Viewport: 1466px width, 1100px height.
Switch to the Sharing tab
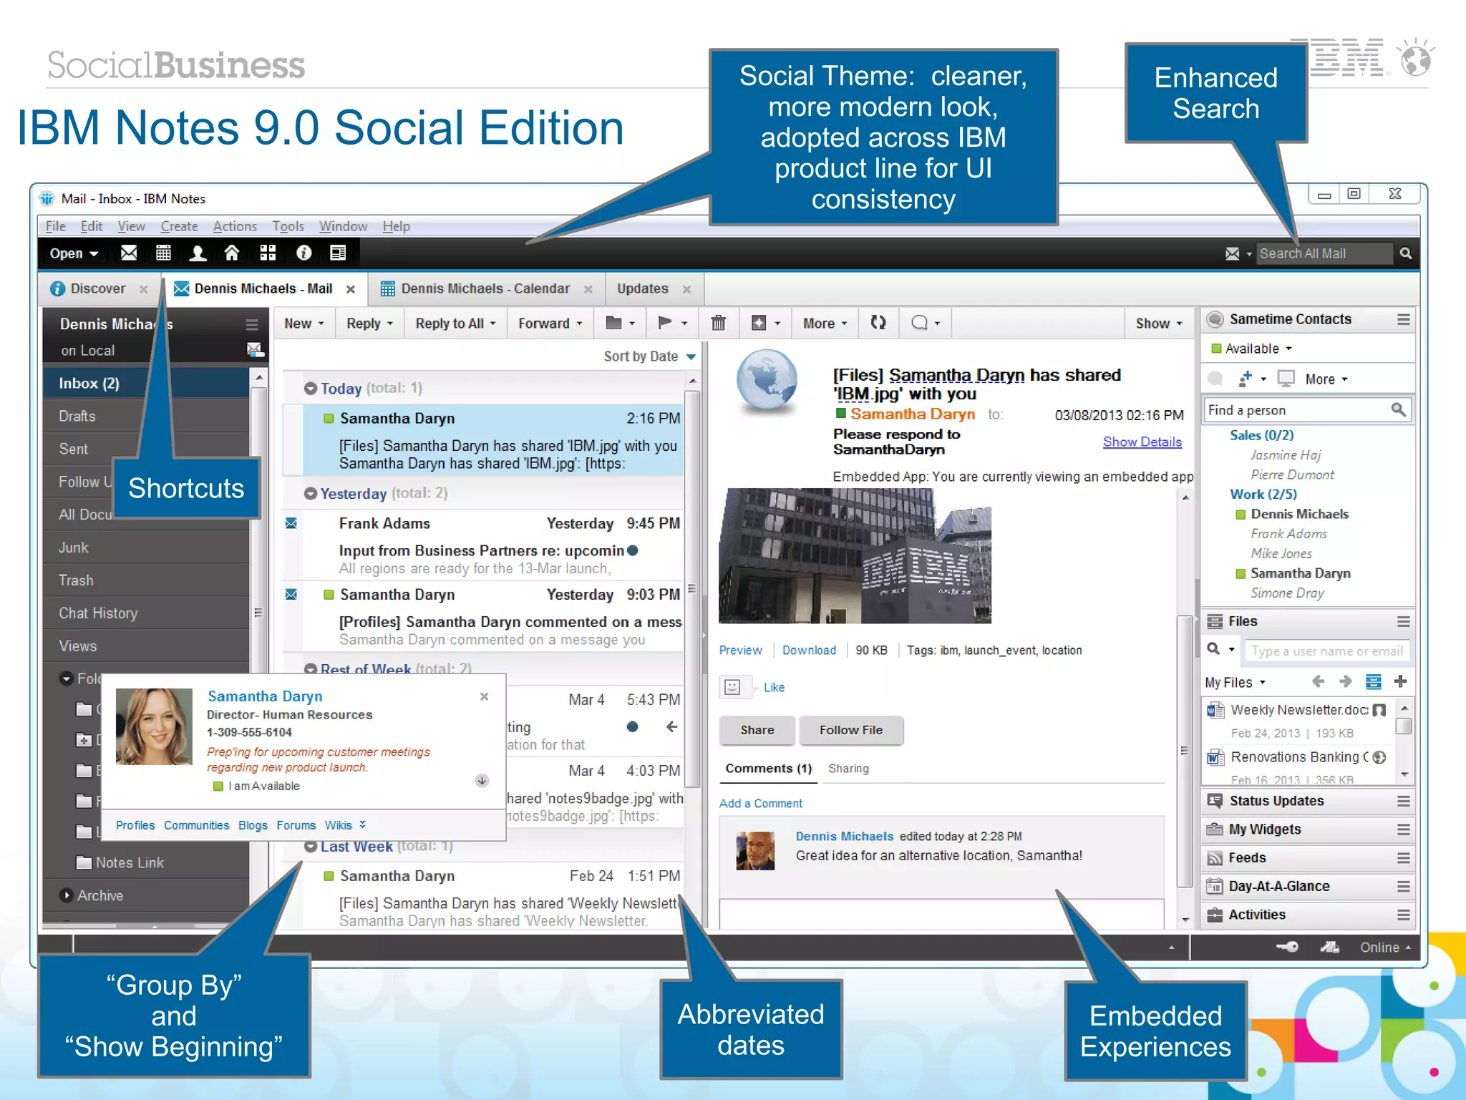[848, 769]
